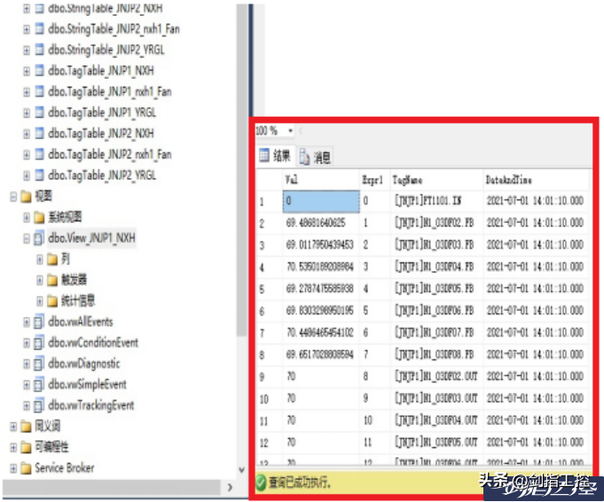
Task: Click the view icon beside dbo.vwTrackingEvent
Action: [x=39, y=405]
